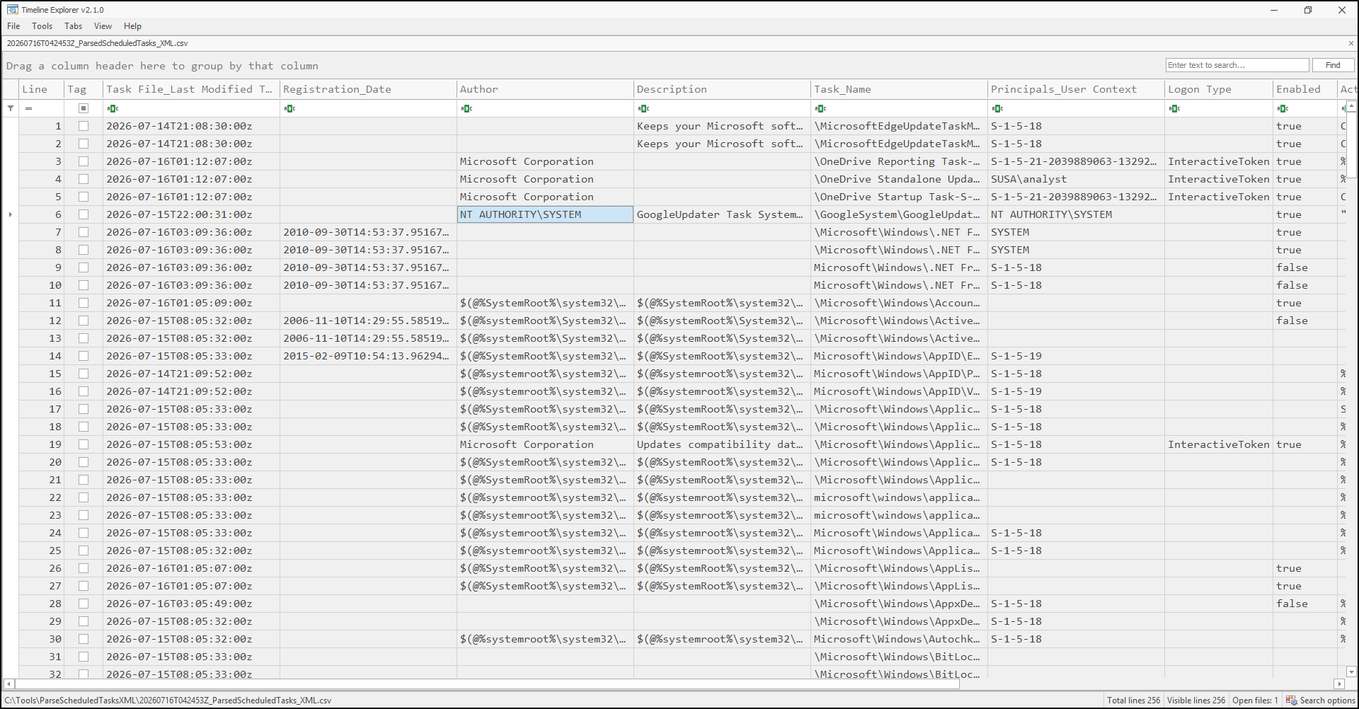1359x709 pixels.
Task: Sort by Task File_Last Modified column header
Action: pyautogui.click(x=191, y=89)
